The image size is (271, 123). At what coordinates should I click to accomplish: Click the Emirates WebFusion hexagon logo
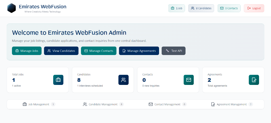[11, 8]
